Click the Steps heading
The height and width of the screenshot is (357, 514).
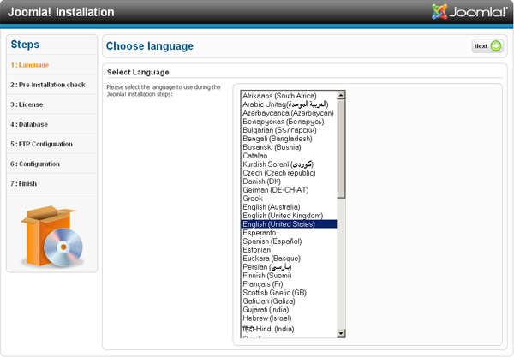coord(25,45)
